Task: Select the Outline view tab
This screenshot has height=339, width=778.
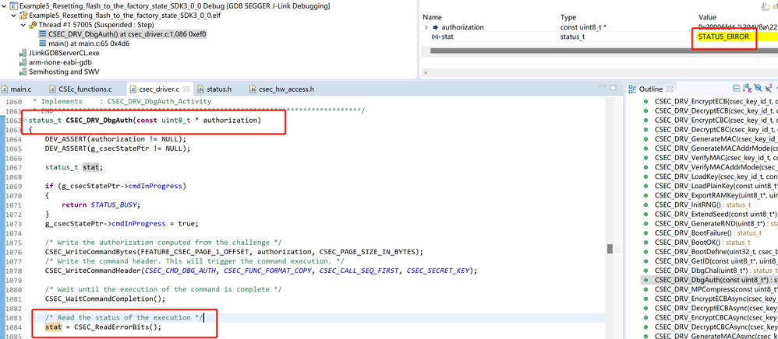Action: [x=650, y=89]
